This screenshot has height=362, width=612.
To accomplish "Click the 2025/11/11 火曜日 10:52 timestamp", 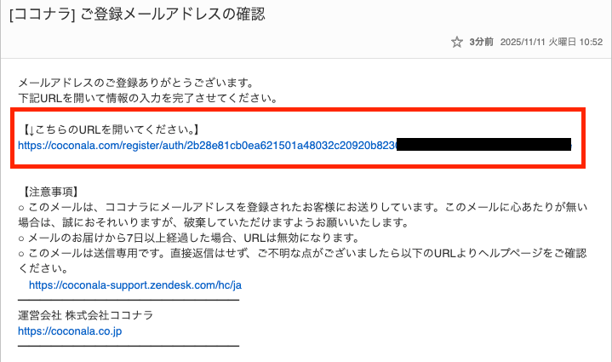I will [x=552, y=41].
